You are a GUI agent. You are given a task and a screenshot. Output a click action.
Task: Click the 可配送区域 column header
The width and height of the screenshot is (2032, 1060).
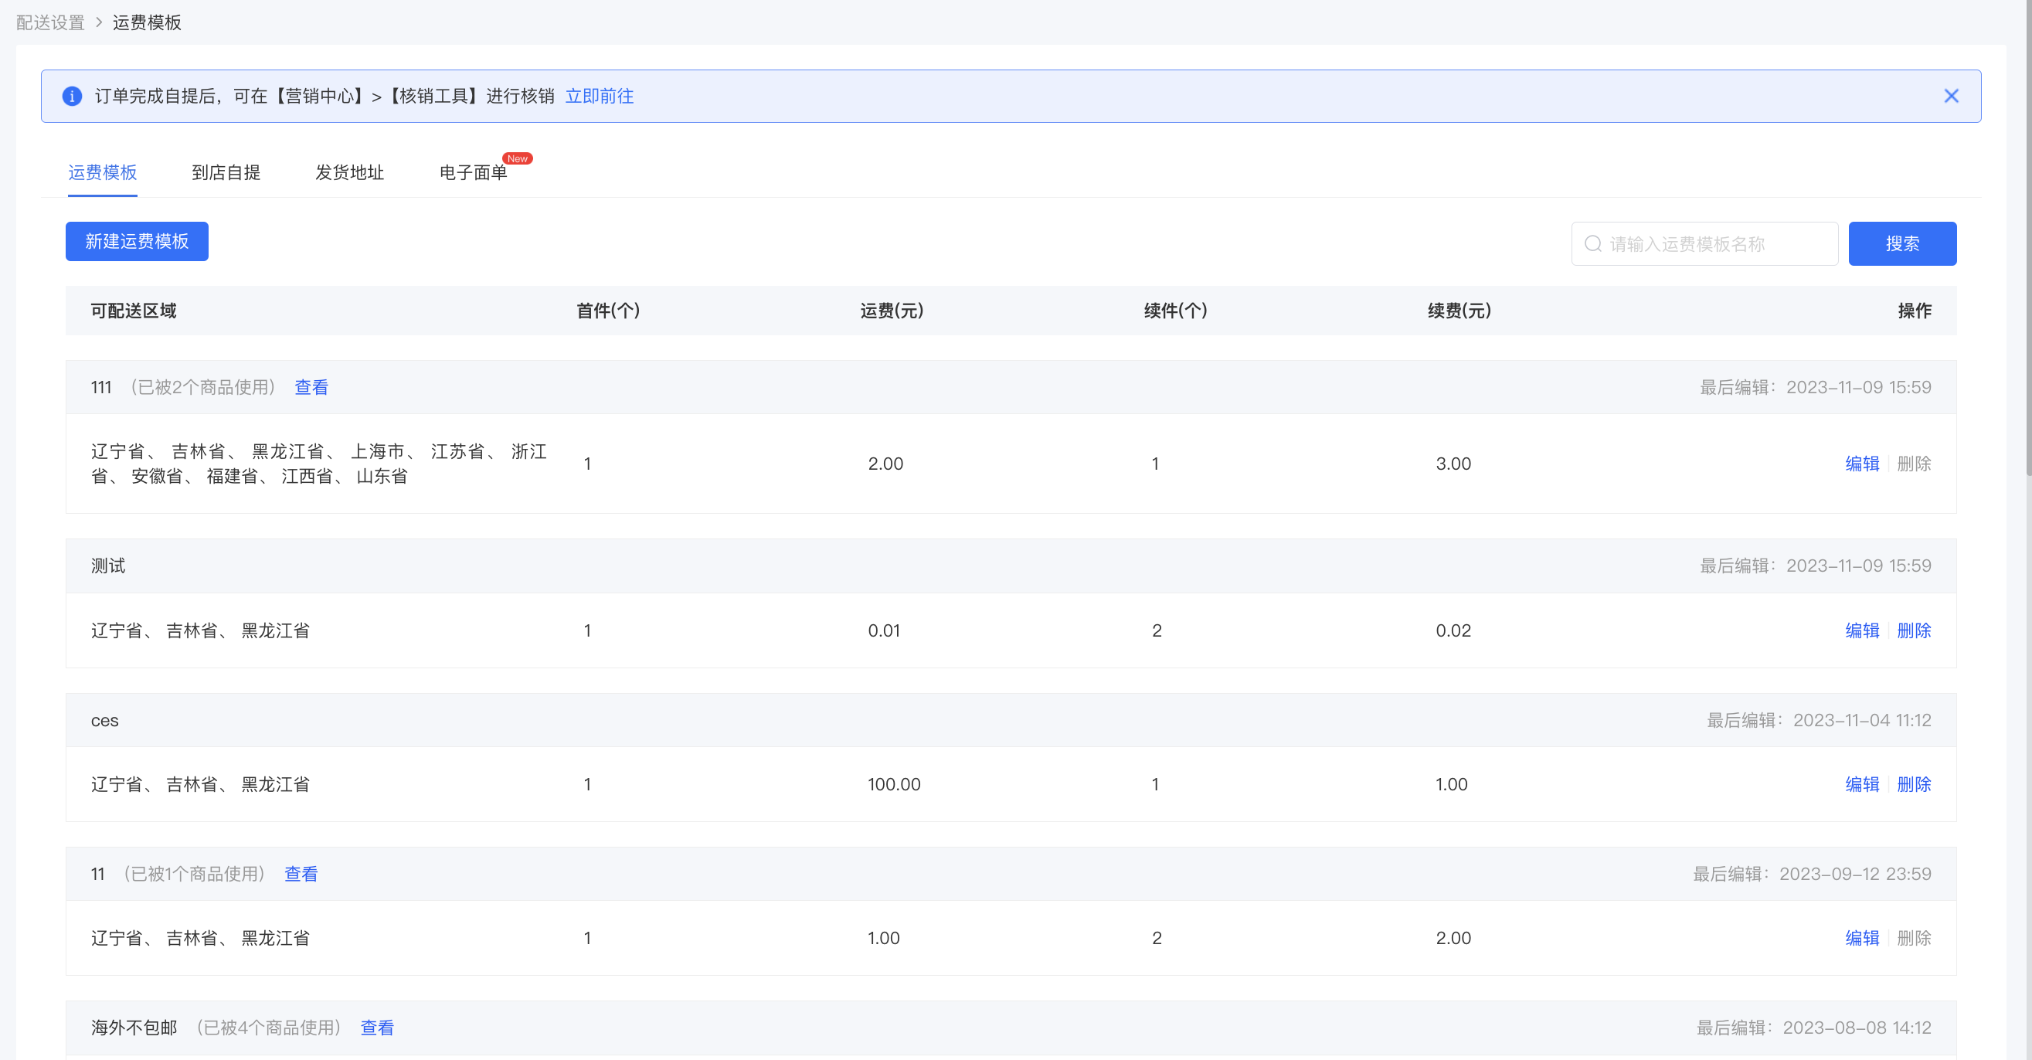tap(134, 311)
